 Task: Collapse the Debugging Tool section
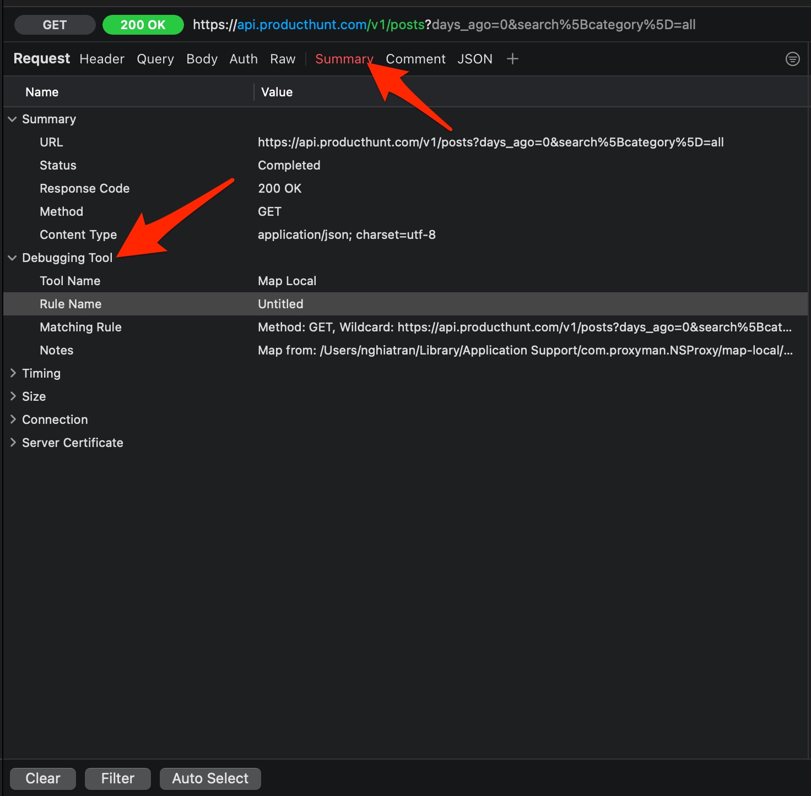12,258
